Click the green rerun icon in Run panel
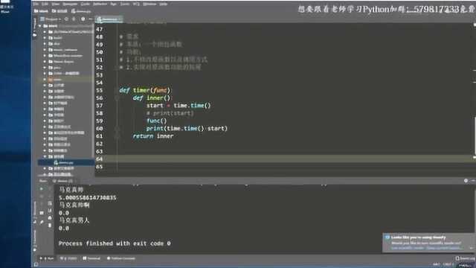The image size is (476, 268). tap(42, 189)
